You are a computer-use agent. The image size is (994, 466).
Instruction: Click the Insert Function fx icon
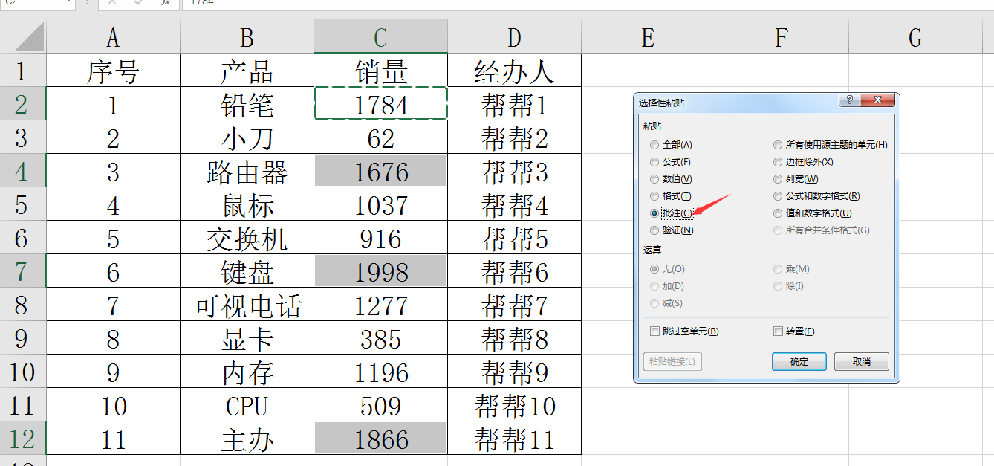click(165, 3)
